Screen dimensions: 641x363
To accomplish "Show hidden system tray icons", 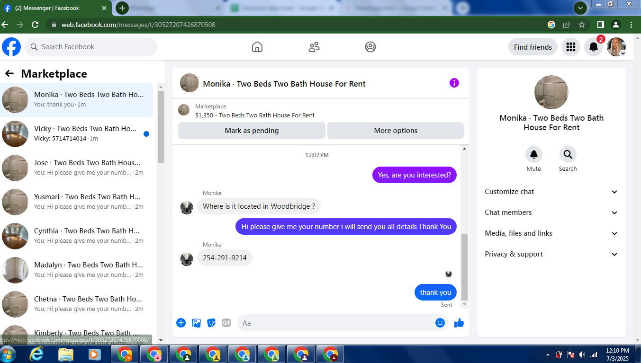I will tap(548, 354).
